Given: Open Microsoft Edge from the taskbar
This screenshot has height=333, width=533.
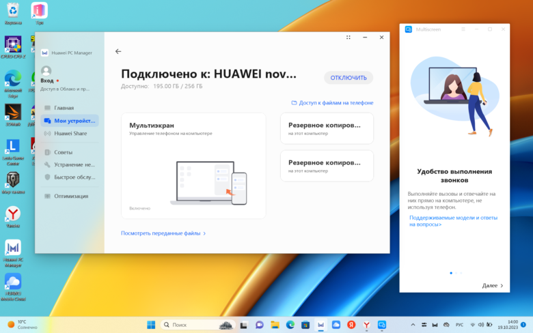Looking at the screenshot, I should (290, 325).
